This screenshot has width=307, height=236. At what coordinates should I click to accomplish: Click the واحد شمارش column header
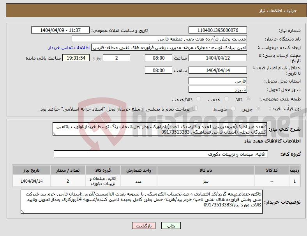click(139, 170)
